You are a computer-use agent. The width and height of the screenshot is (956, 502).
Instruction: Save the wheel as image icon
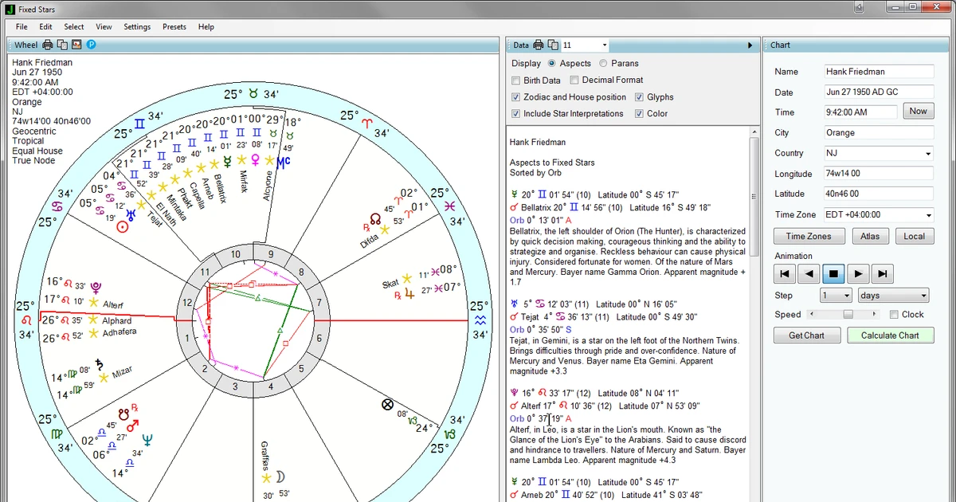[x=76, y=45]
